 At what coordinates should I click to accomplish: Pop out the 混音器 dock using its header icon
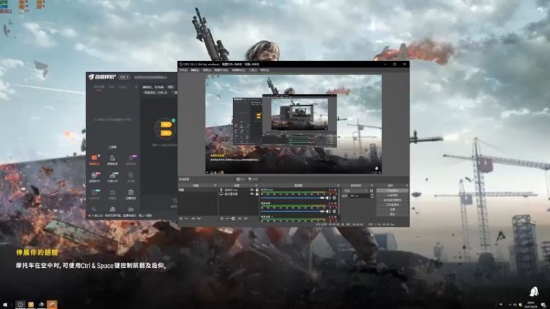(x=338, y=185)
